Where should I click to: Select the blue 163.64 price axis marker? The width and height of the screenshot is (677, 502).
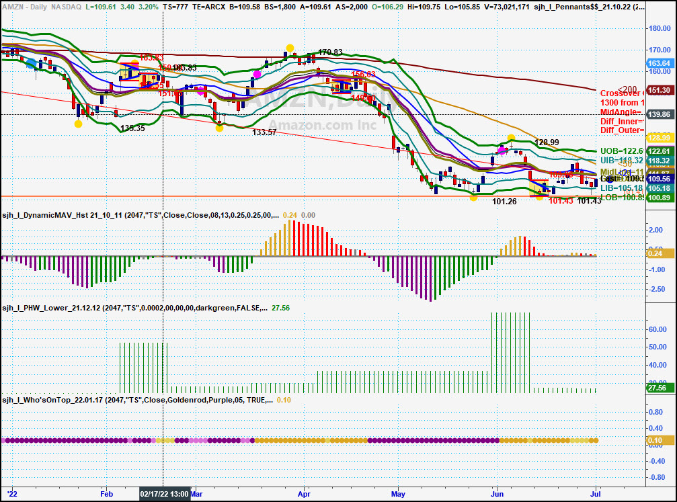coord(660,63)
